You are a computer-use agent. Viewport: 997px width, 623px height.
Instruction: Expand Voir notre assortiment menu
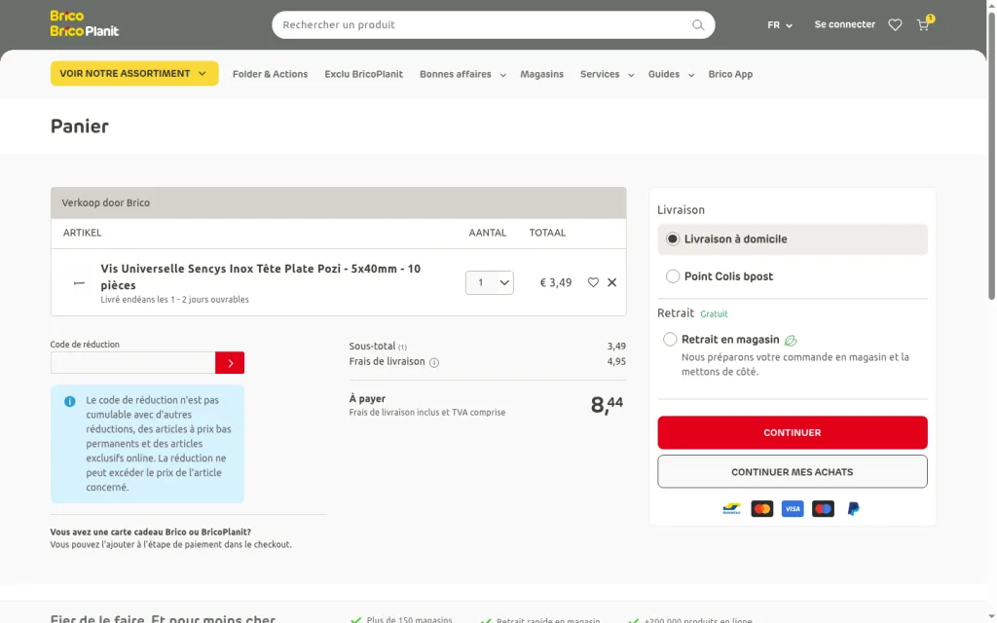[x=134, y=73]
